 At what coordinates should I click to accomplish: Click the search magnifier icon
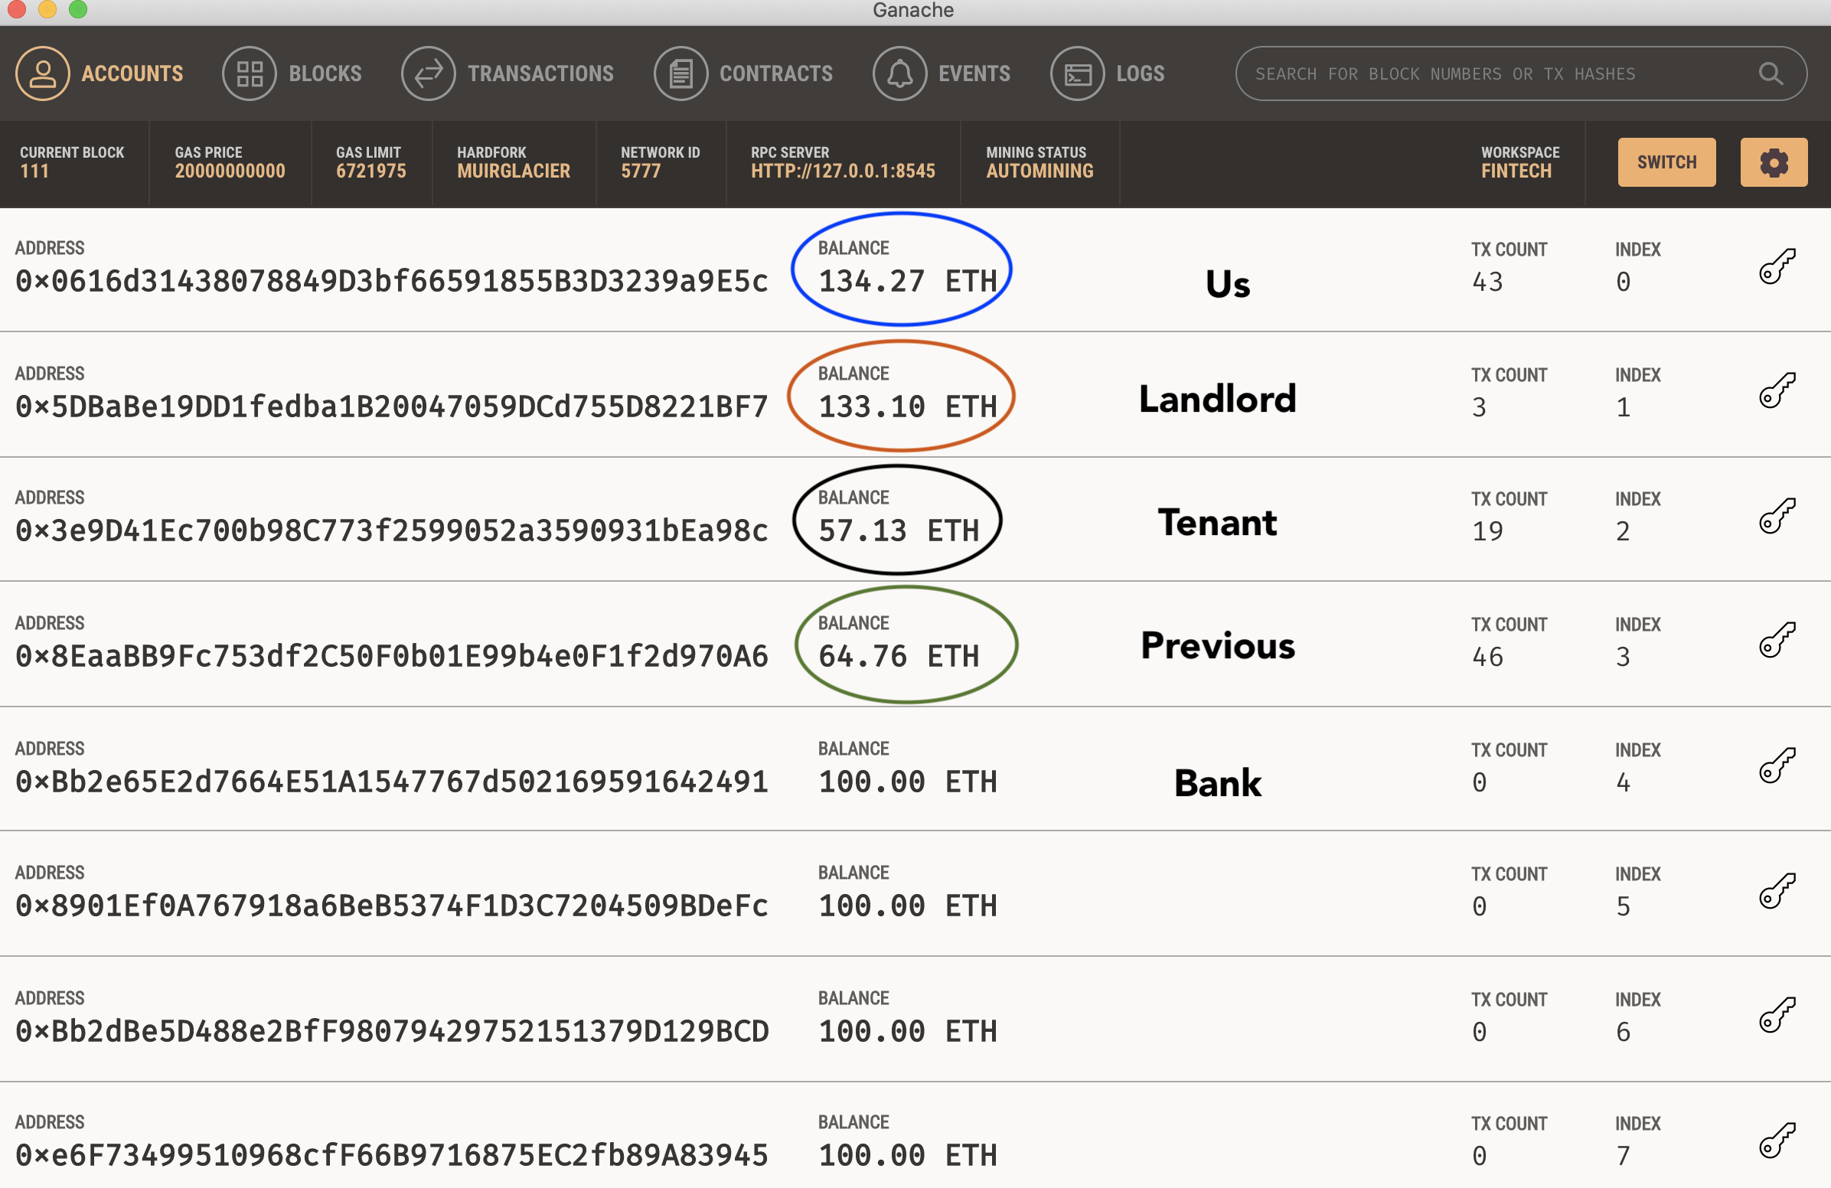click(x=1771, y=73)
